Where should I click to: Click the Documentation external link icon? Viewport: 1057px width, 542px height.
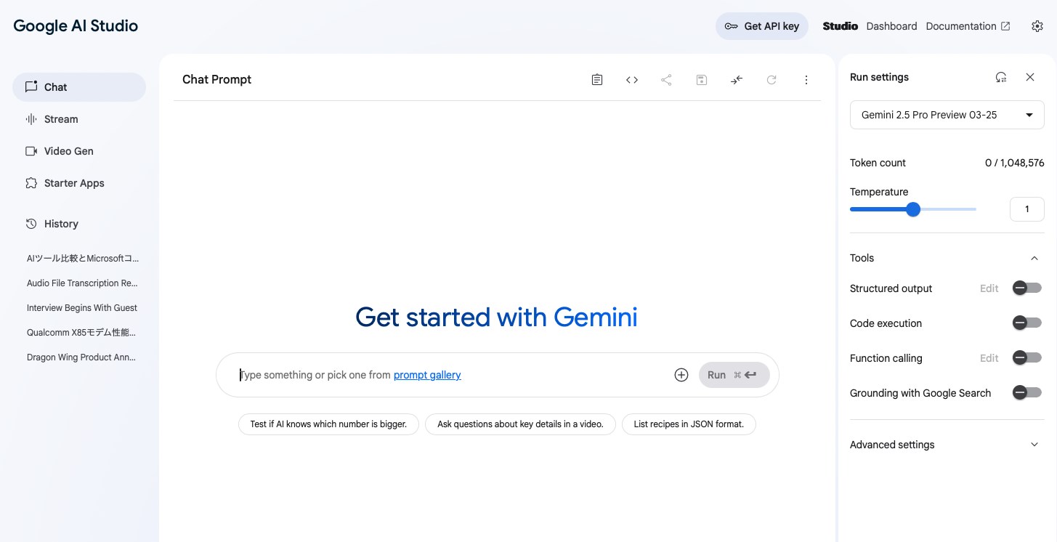point(1005,26)
